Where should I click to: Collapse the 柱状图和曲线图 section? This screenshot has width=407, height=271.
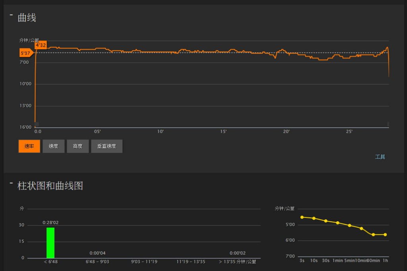tap(12, 183)
